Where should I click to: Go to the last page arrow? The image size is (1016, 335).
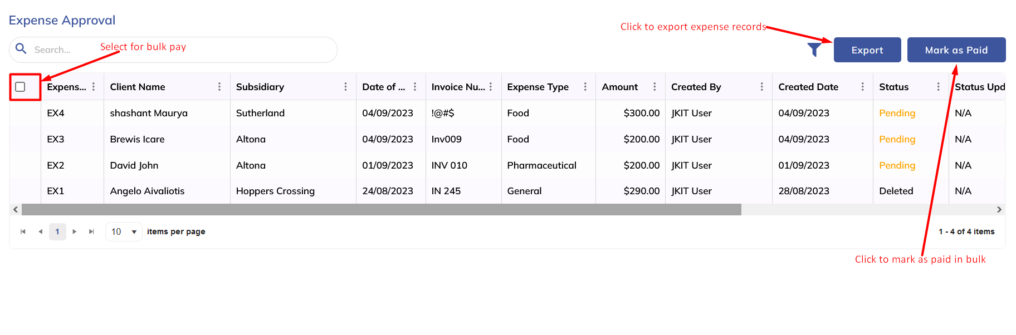(x=91, y=231)
